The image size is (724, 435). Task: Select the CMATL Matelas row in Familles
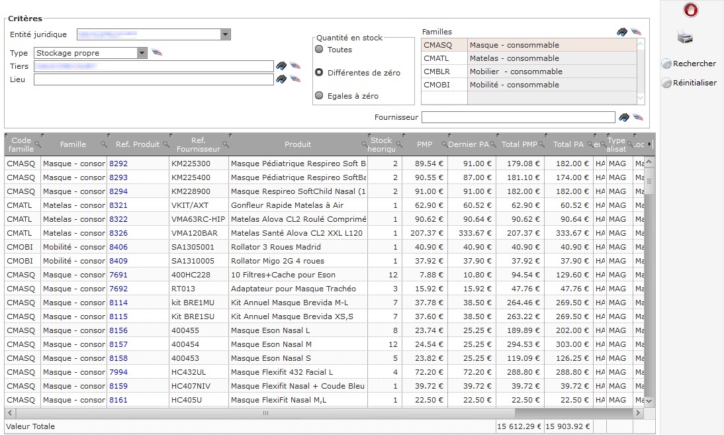tap(529, 58)
